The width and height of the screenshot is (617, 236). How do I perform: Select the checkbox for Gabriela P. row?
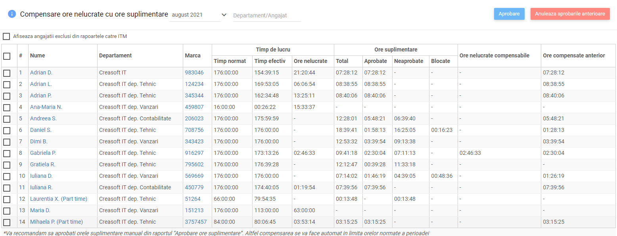coord(7,153)
